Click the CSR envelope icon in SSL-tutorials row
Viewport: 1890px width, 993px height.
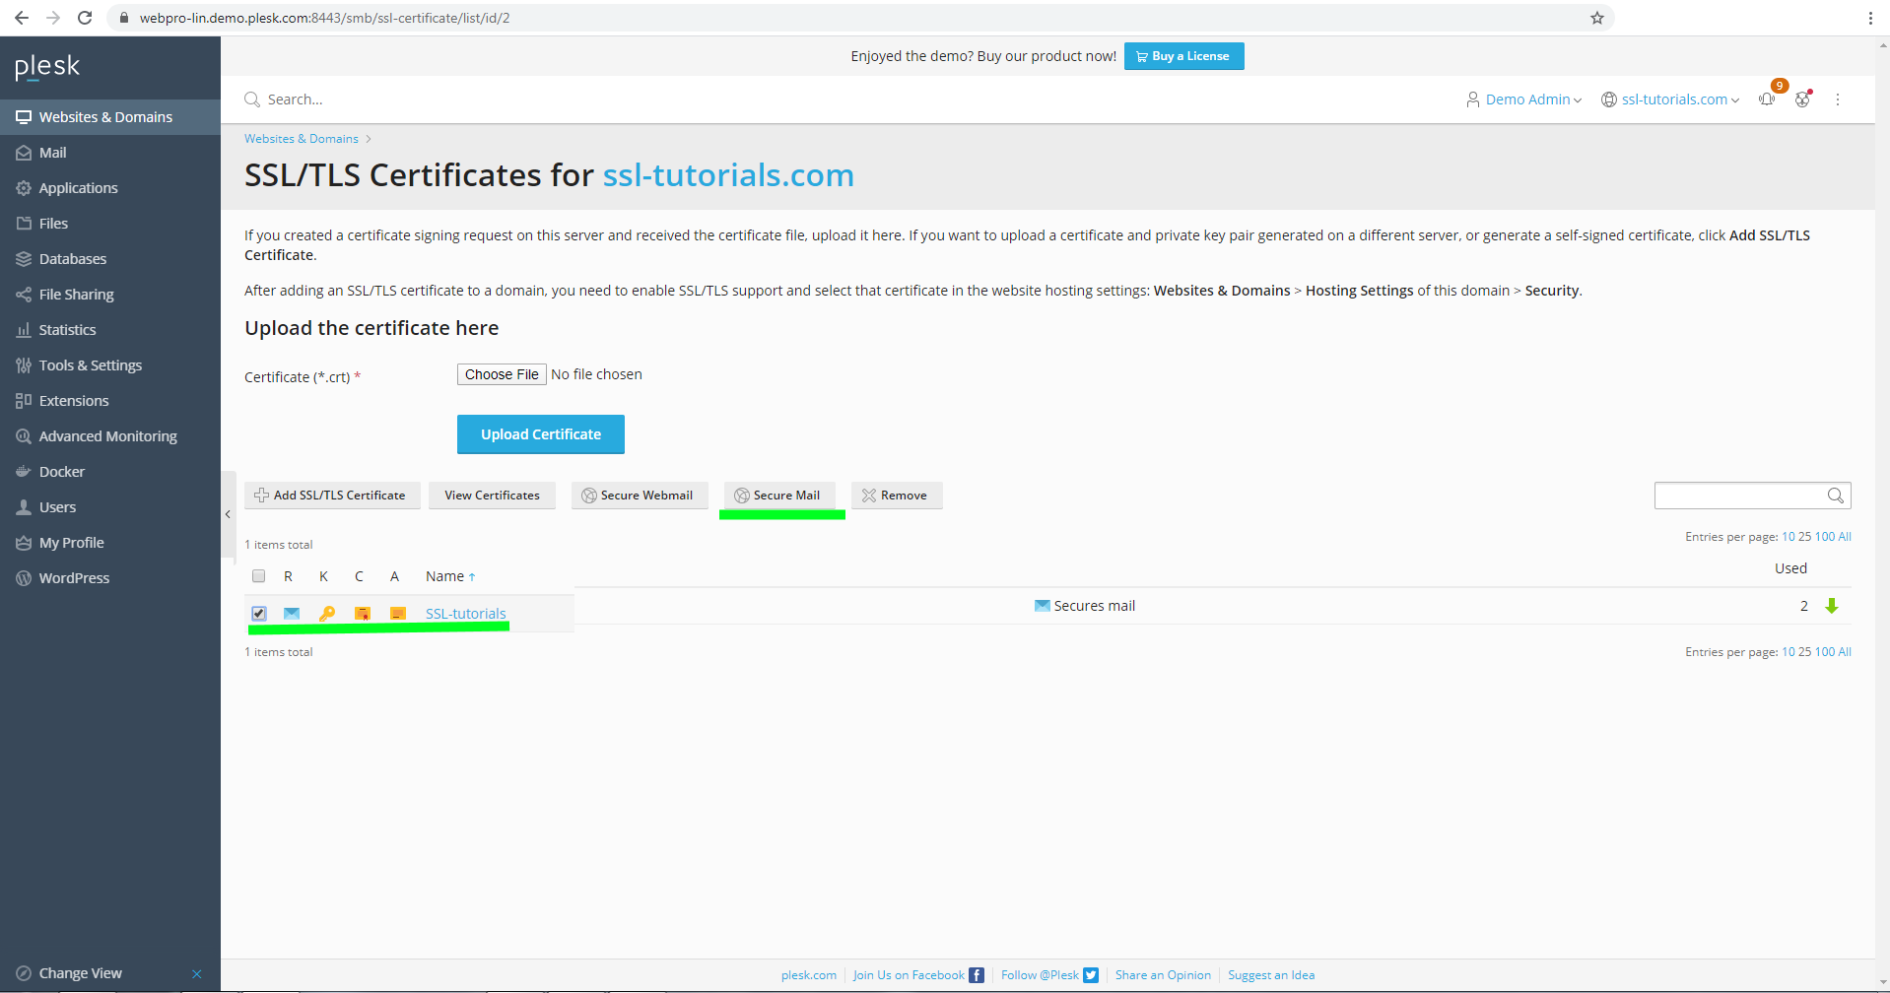pyautogui.click(x=292, y=614)
